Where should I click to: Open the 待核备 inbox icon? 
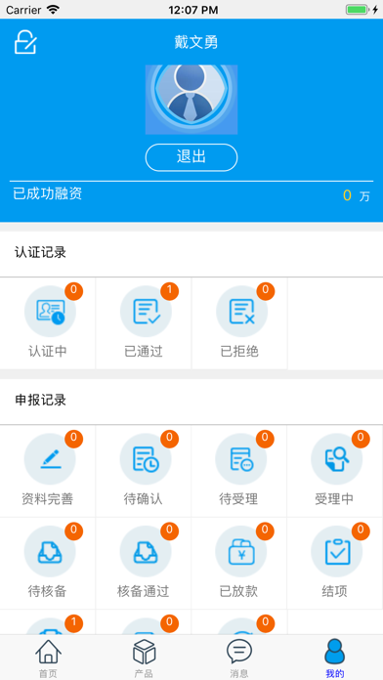[50, 552]
